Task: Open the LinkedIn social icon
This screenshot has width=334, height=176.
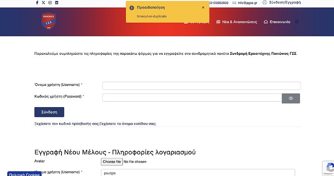Action: tap(57, 2)
